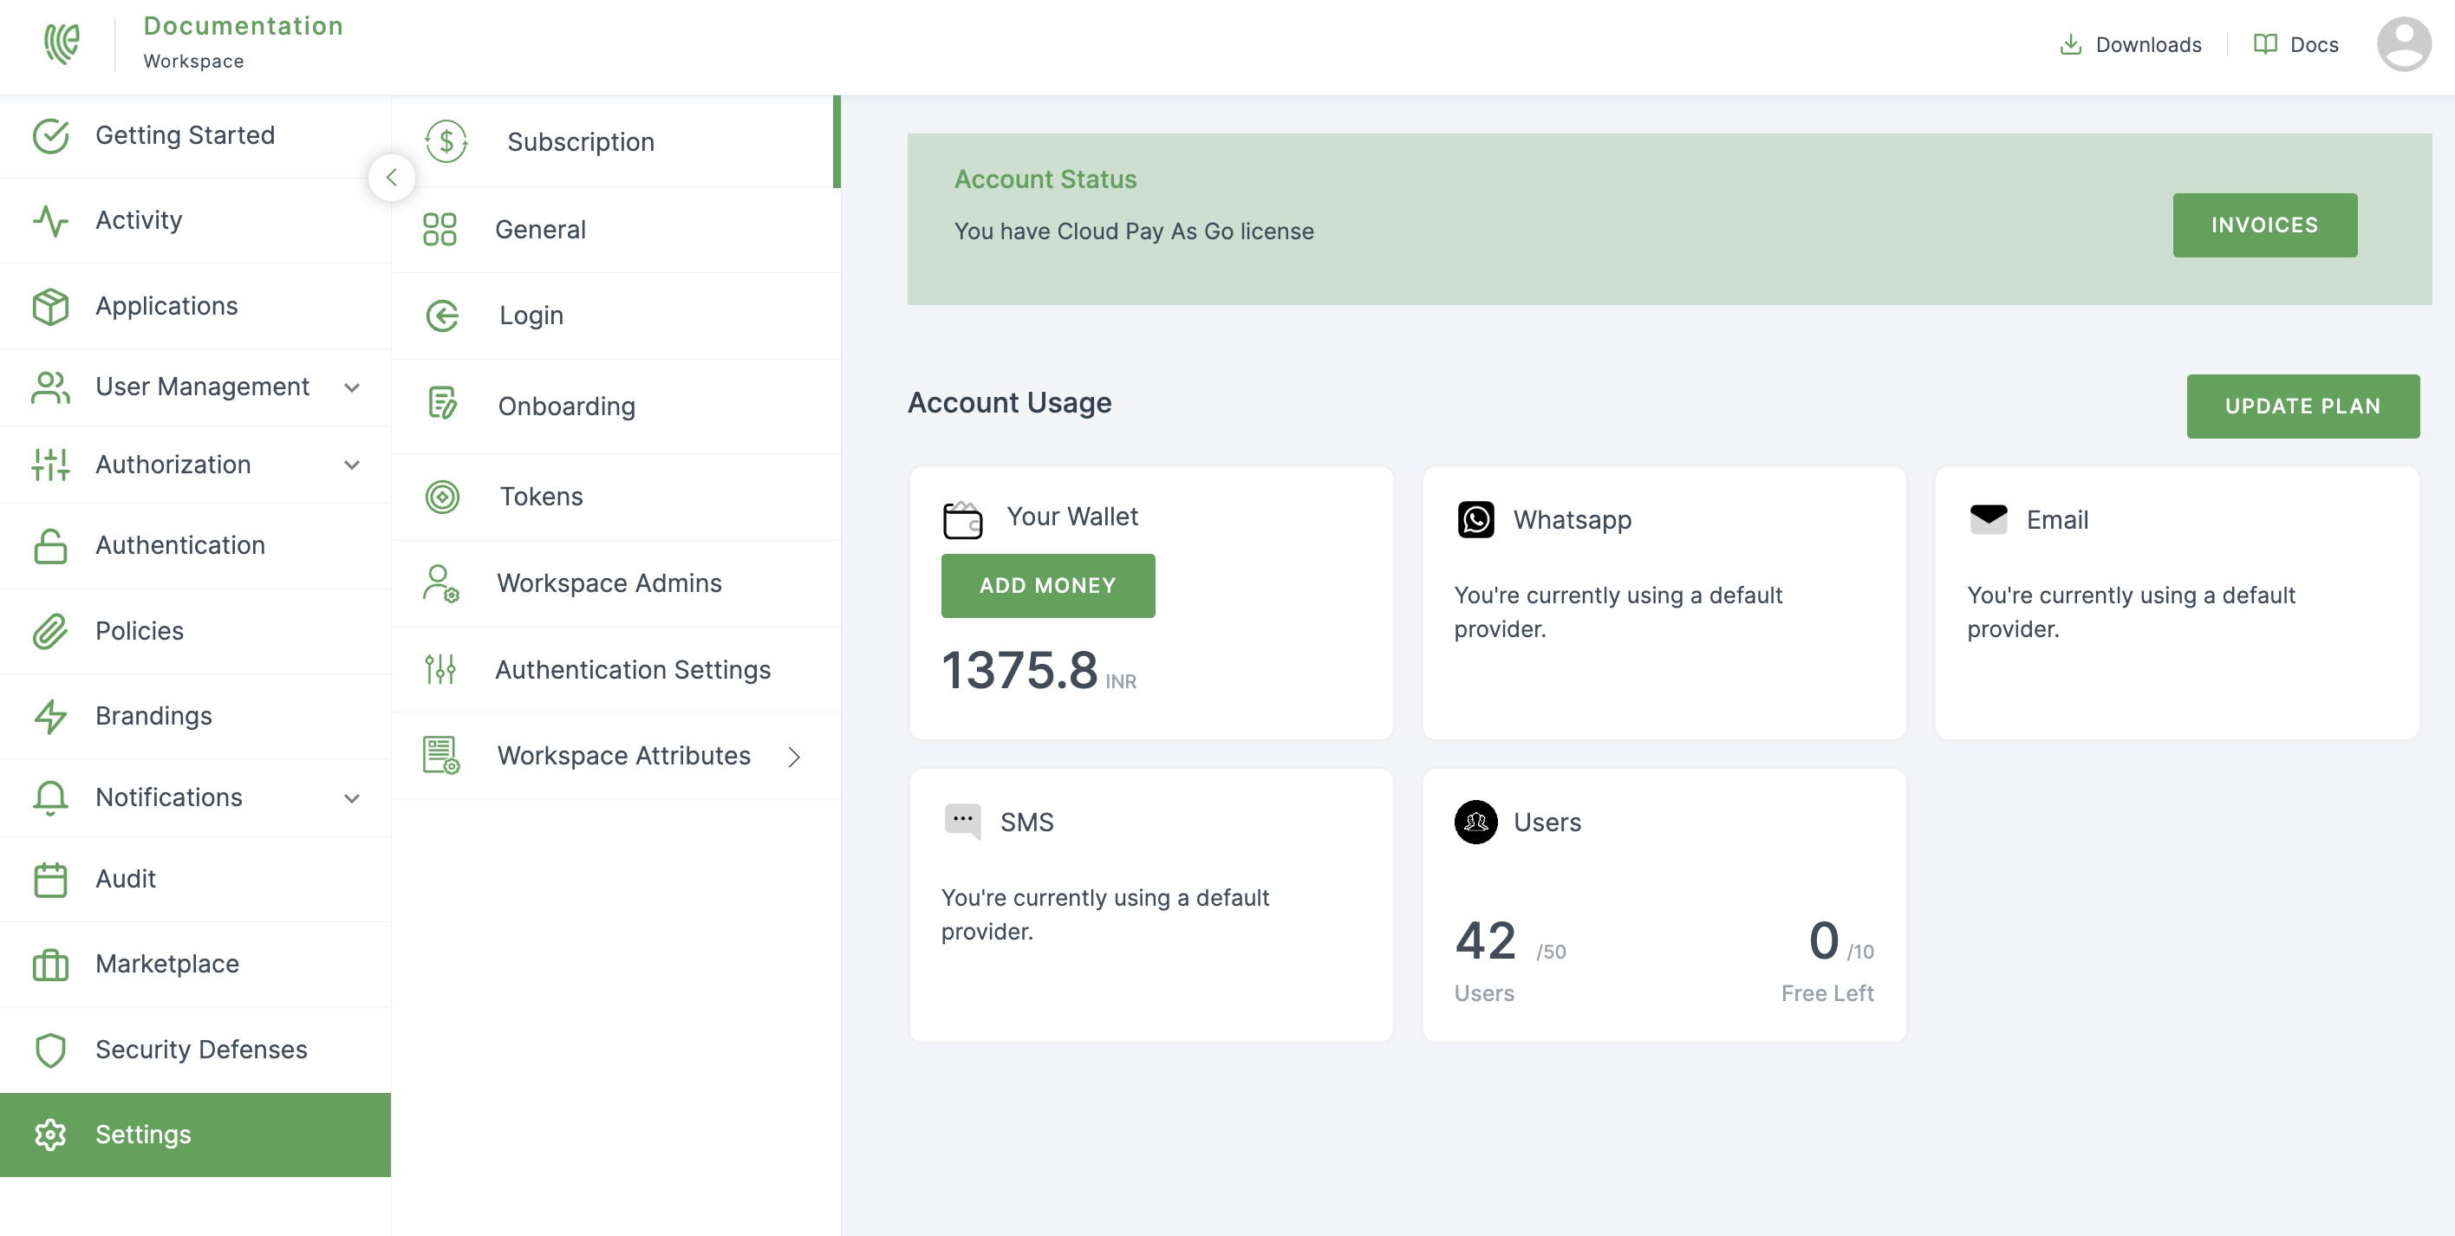Click the SMS chat bubble icon
Viewport: 2455px width, 1236px height.
962,822
